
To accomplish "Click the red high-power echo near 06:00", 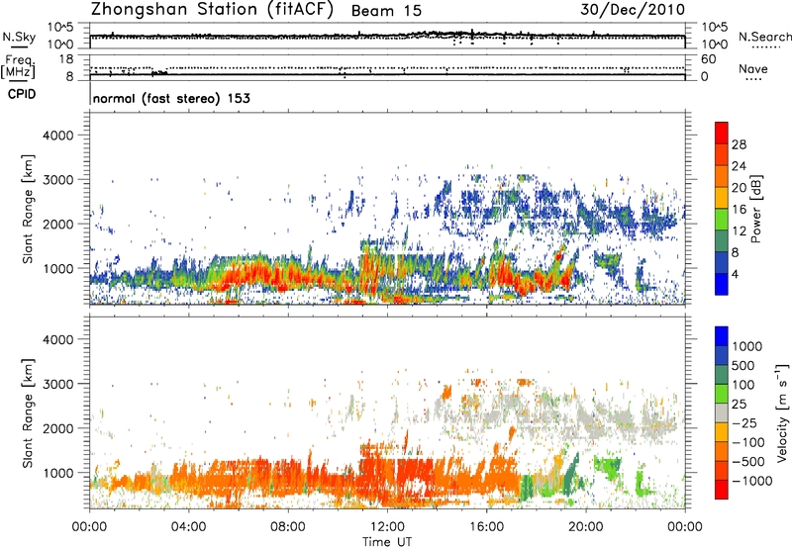I will coord(243,276).
